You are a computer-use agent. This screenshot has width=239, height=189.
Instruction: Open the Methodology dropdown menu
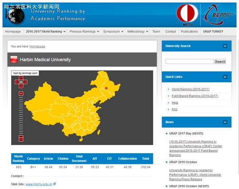[x=137, y=31]
